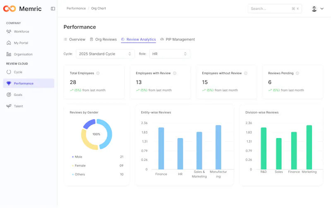Click the Marketing bar in Division-wise Reviews
This screenshot has width=331, height=208.
[x=309, y=147]
